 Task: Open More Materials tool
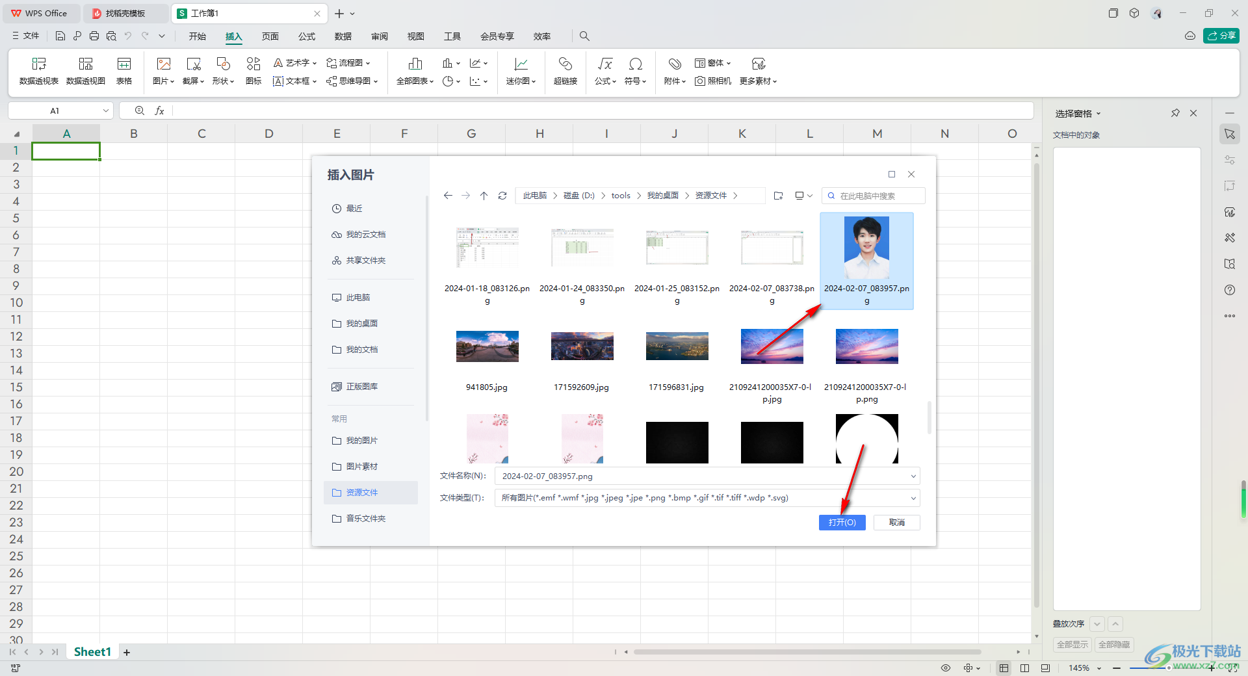click(758, 71)
